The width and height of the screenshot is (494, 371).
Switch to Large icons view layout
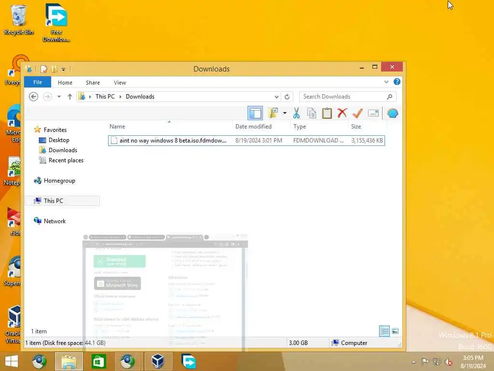coord(395,331)
